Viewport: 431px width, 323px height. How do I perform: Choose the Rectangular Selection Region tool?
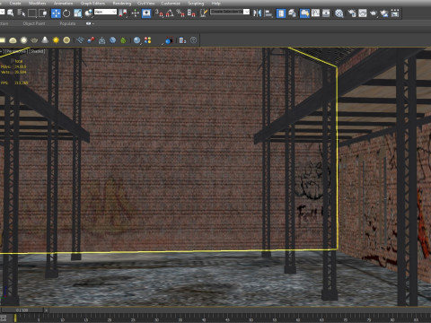(x=32, y=13)
